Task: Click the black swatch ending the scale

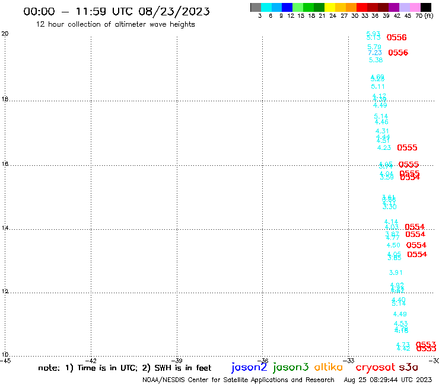Action: [426, 7]
